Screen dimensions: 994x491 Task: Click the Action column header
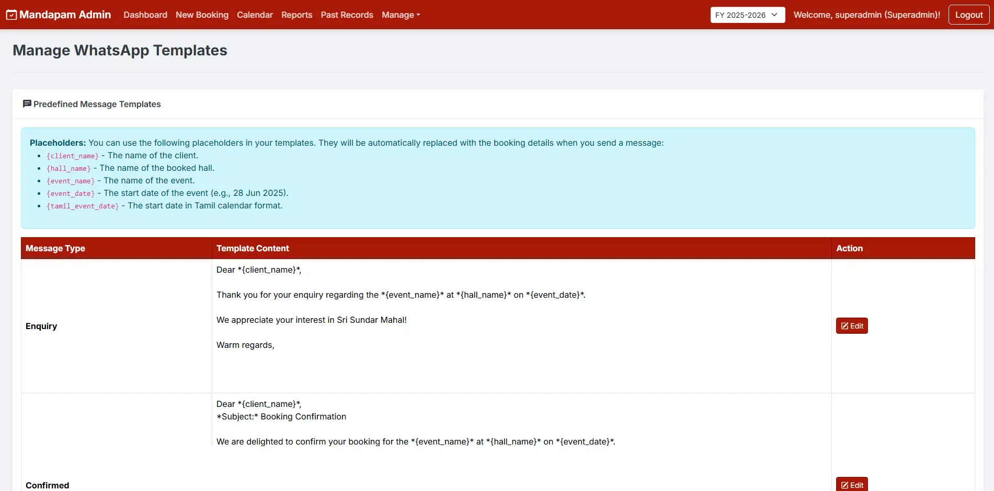click(x=903, y=248)
